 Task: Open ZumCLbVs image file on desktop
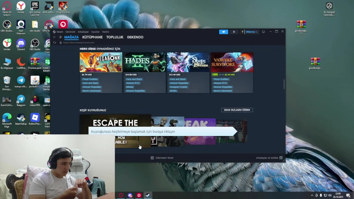(7, 101)
